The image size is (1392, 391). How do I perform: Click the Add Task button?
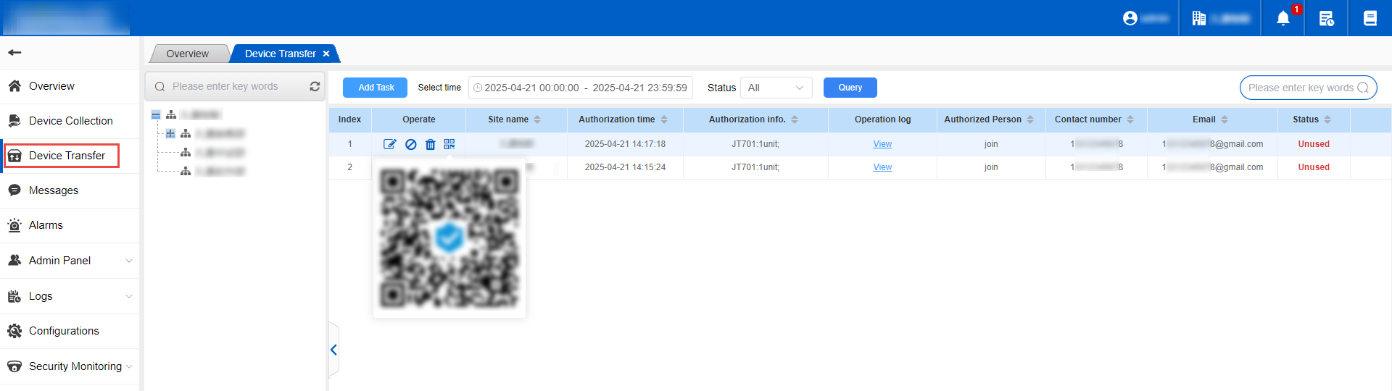[375, 88]
